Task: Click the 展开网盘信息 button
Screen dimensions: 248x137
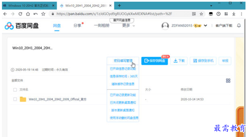Action: pos(122,20)
